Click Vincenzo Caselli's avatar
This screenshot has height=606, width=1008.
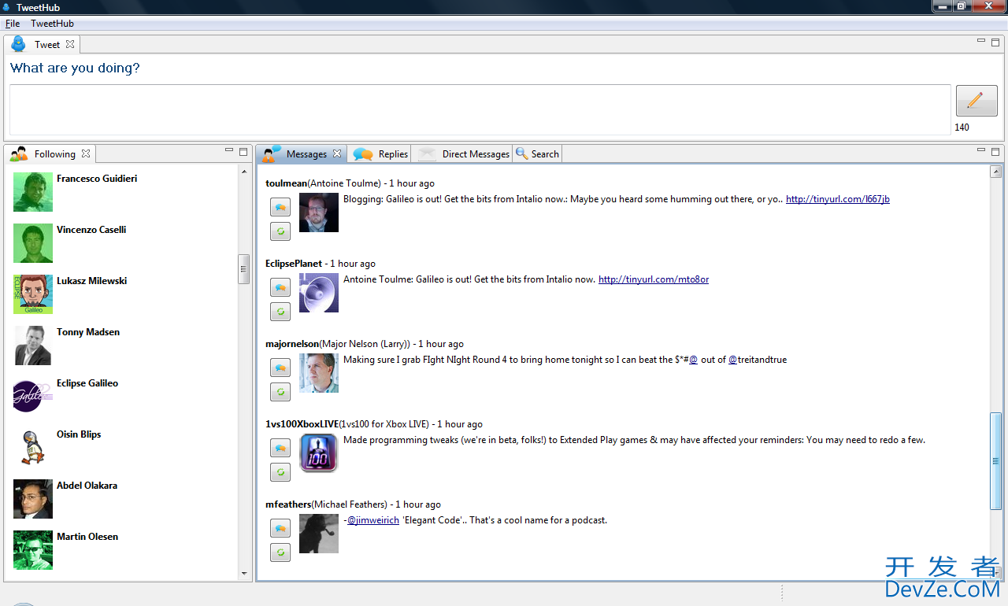[x=33, y=243]
